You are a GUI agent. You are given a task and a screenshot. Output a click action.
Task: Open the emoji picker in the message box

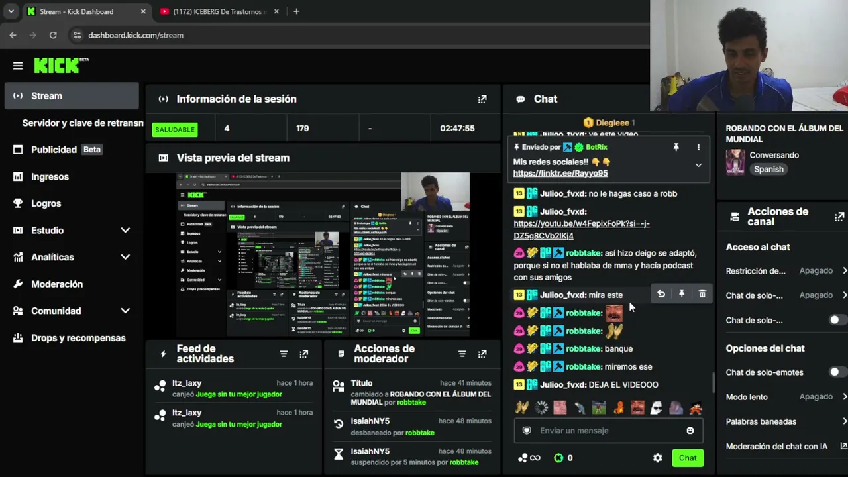click(690, 431)
